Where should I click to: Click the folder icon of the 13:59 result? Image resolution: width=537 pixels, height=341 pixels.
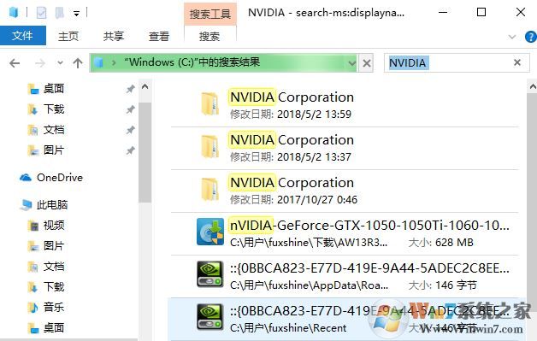point(209,103)
